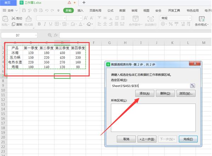Open the Borders dropdown arrow
This screenshot has height=156, width=212.
coord(60,24)
